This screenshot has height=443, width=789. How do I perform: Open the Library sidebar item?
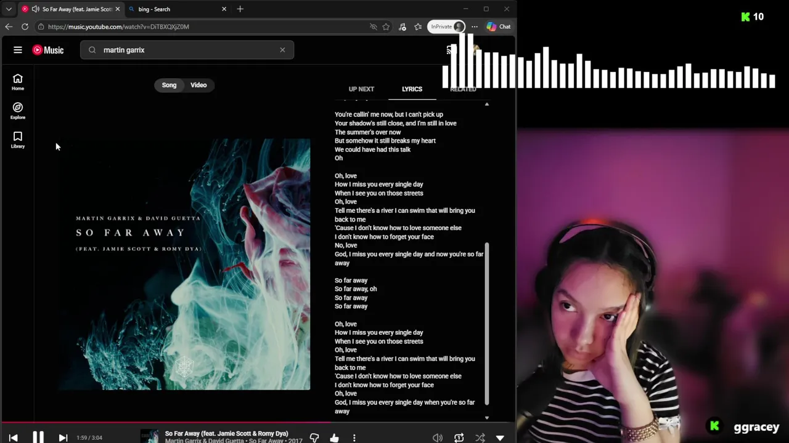coord(18,140)
